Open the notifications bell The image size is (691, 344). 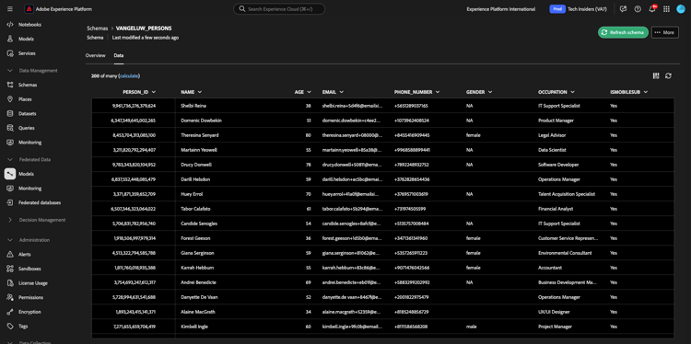(x=652, y=9)
